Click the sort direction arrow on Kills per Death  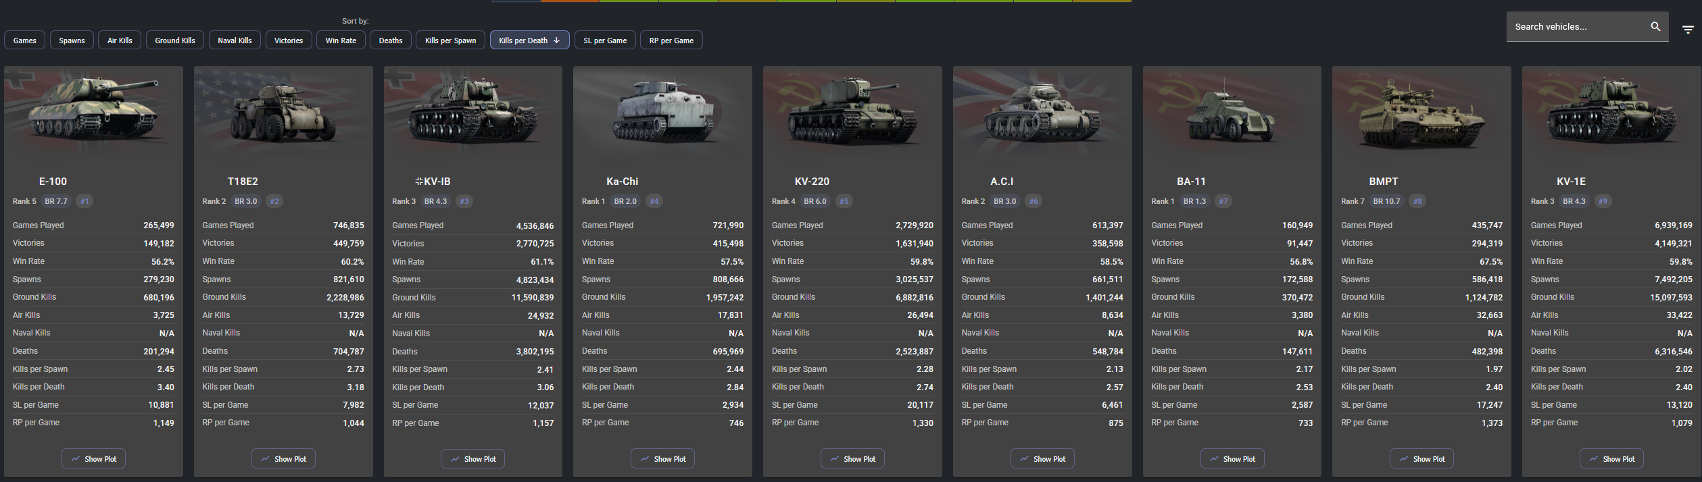click(556, 41)
